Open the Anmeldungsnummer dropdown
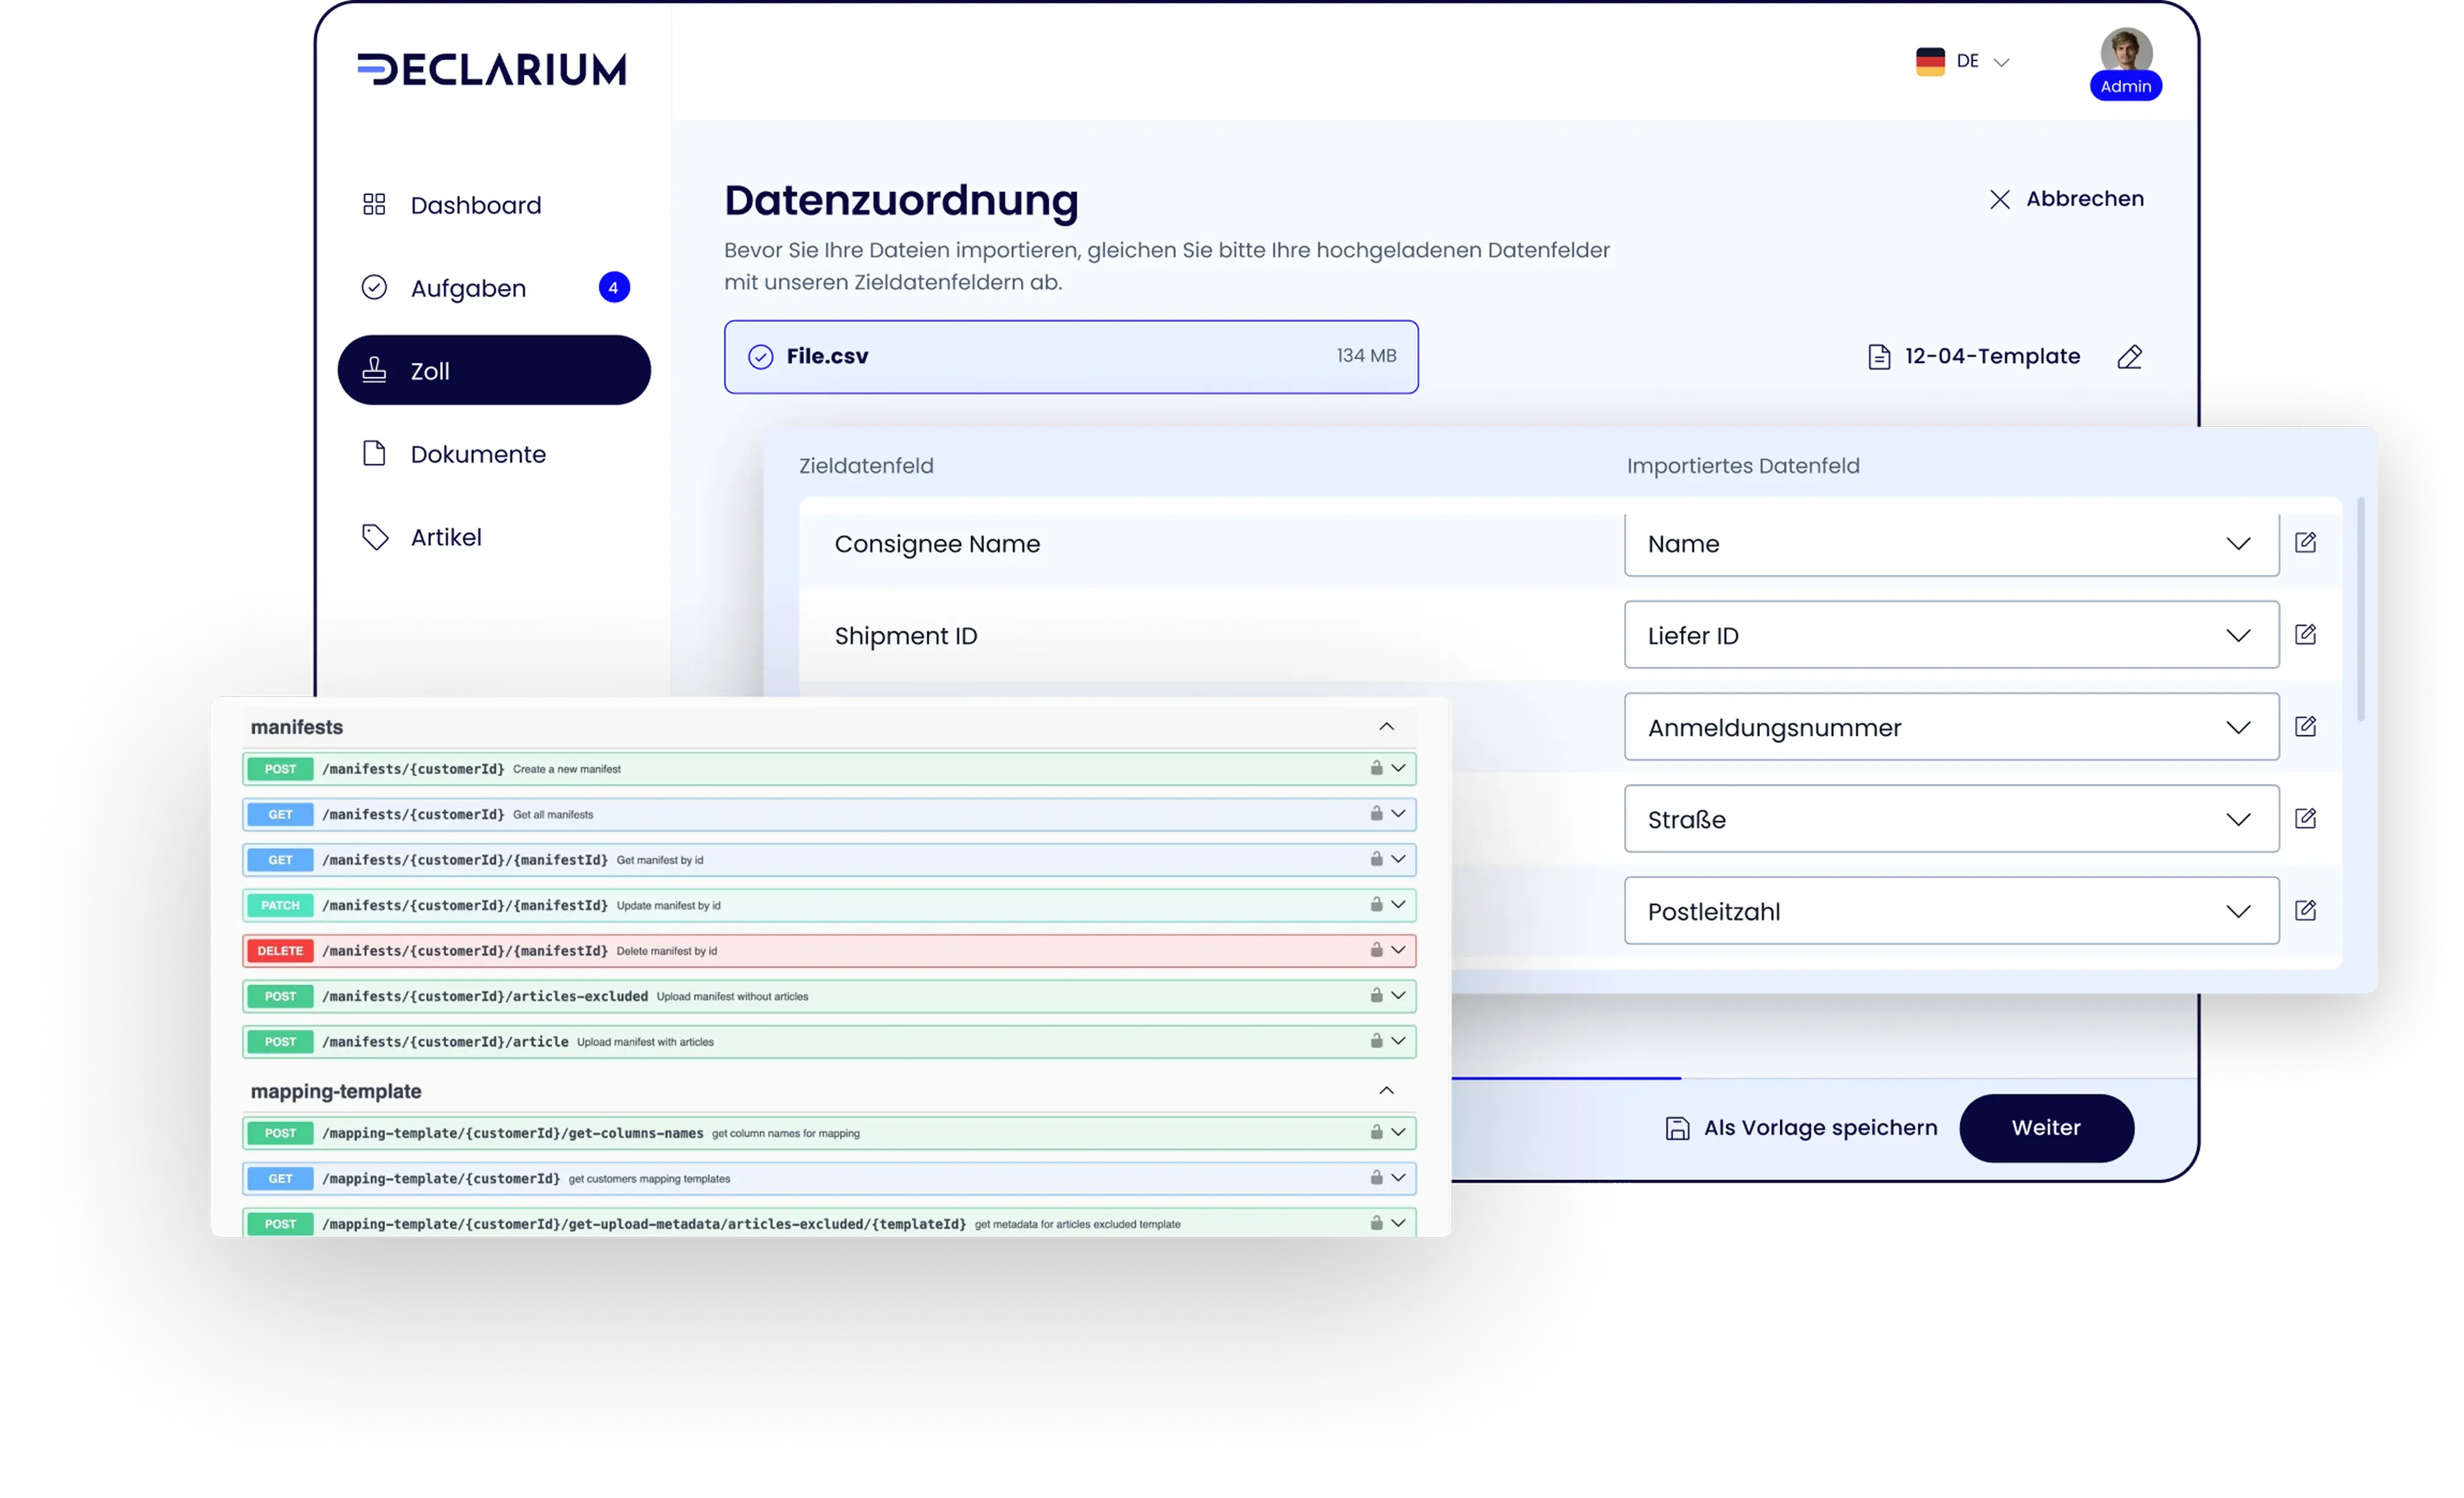Screen dimensions: 2464x1498 [2238, 728]
